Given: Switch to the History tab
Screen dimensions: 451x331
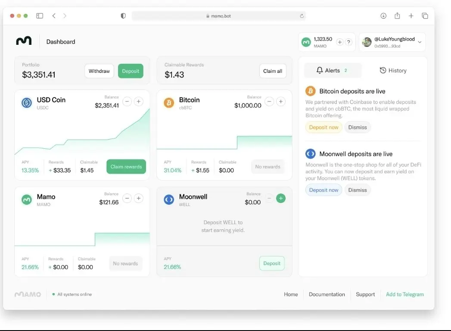Looking at the screenshot, I should 393,71.
